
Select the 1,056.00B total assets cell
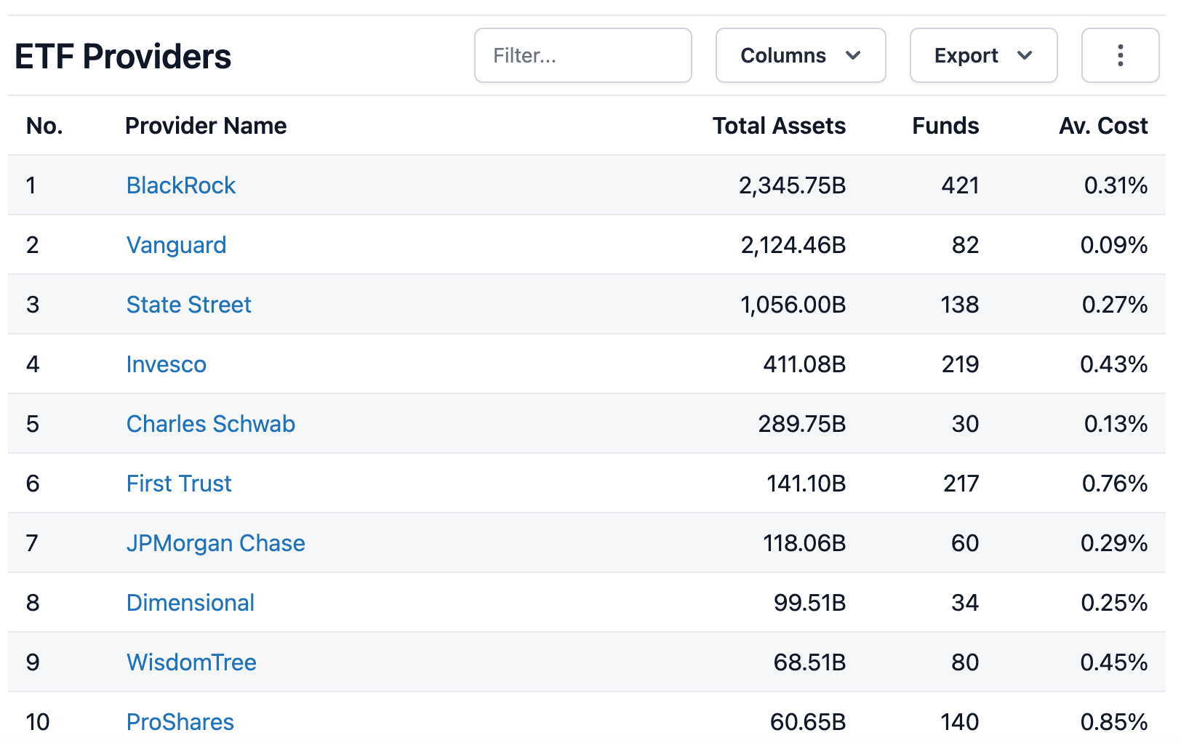click(x=793, y=305)
